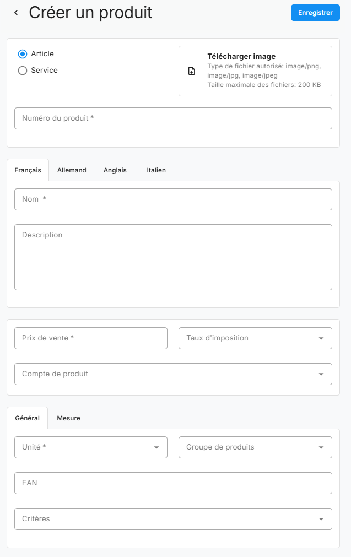This screenshot has width=351, height=557.
Task: Click Télécharger image upload area
Action: 255,71
